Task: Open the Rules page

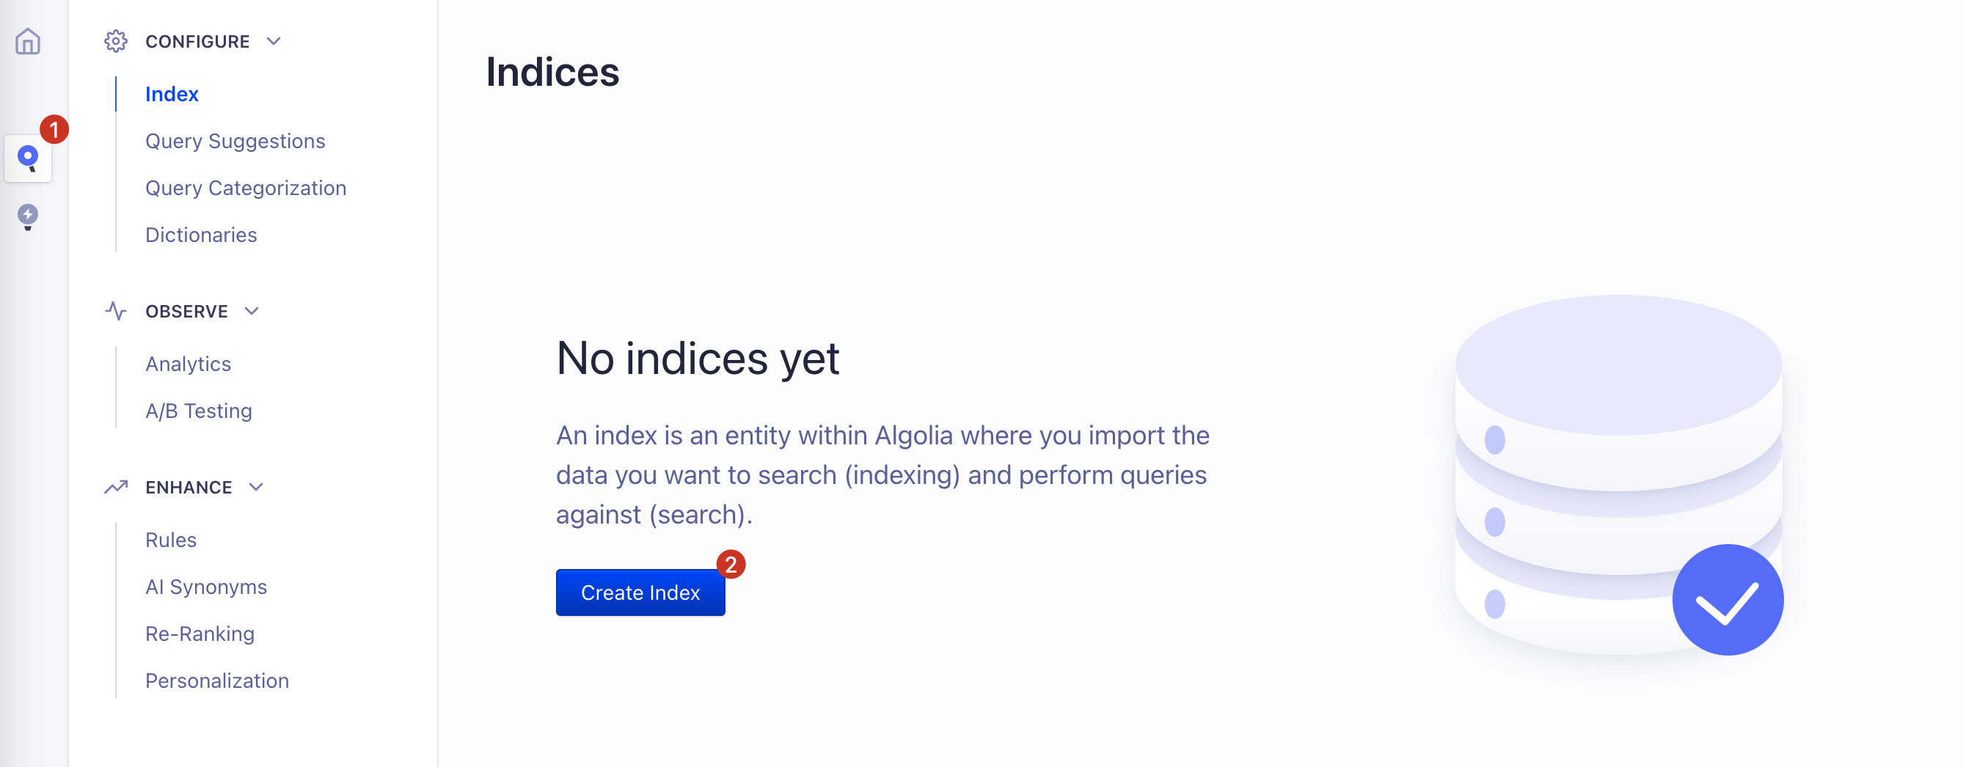Action: (171, 540)
